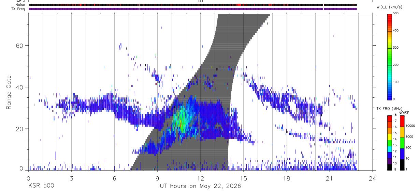Click the red top of the width colorbar
This screenshot has width=419, height=193.
pyautogui.click(x=390, y=19)
